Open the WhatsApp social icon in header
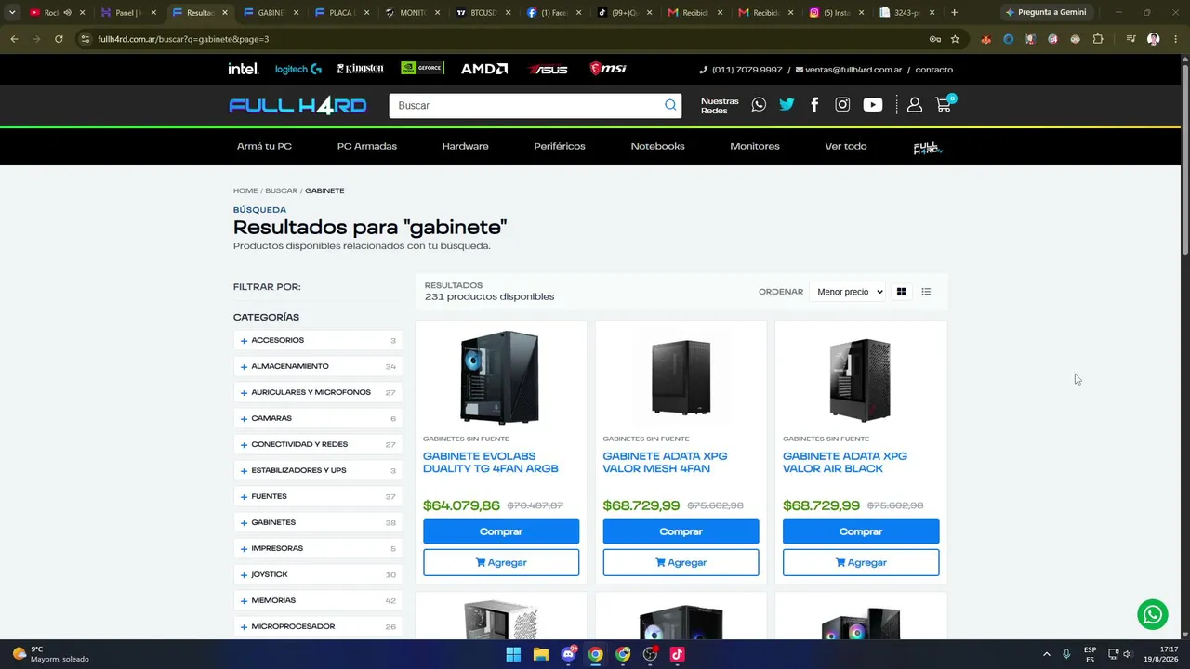 point(759,105)
